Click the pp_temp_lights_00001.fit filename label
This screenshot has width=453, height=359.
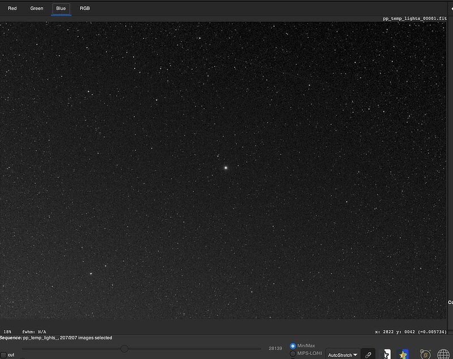(414, 19)
